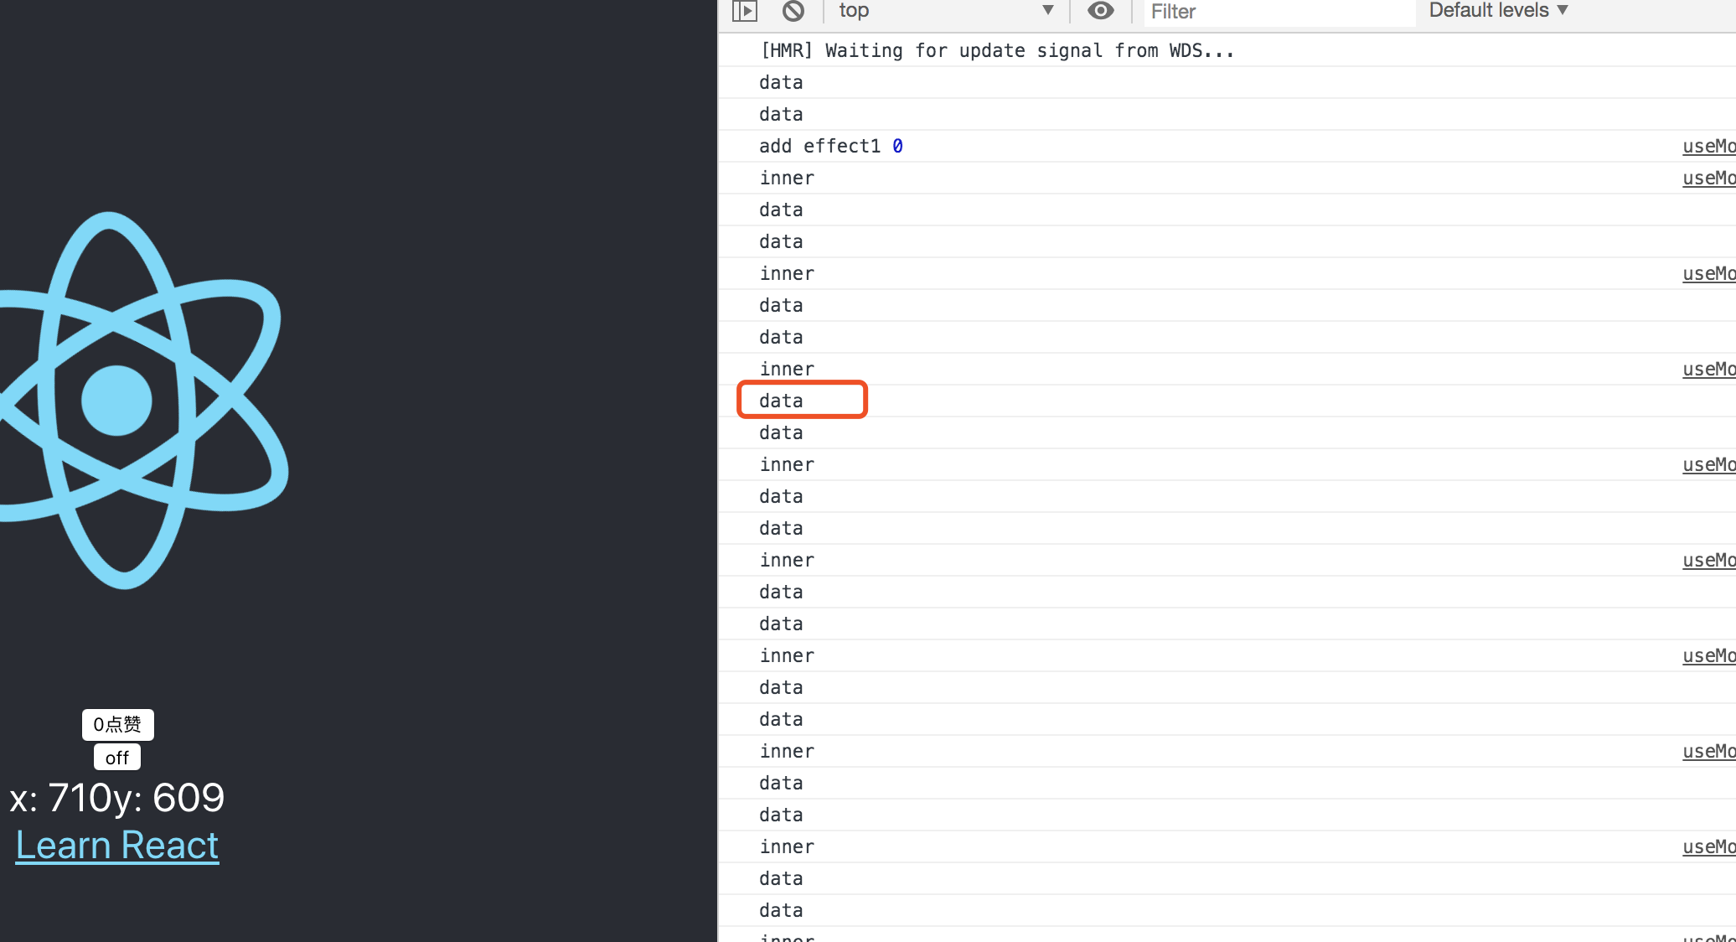The height and width of the screenshot is (942, 1736).
Task: Open source link beside add effect1 log
Action: [x=1708, y=146]
